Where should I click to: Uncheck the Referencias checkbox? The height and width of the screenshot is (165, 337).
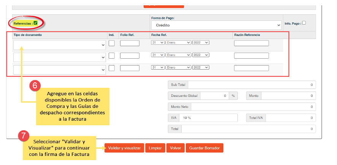pyautogui.click(x=35, y=23)
